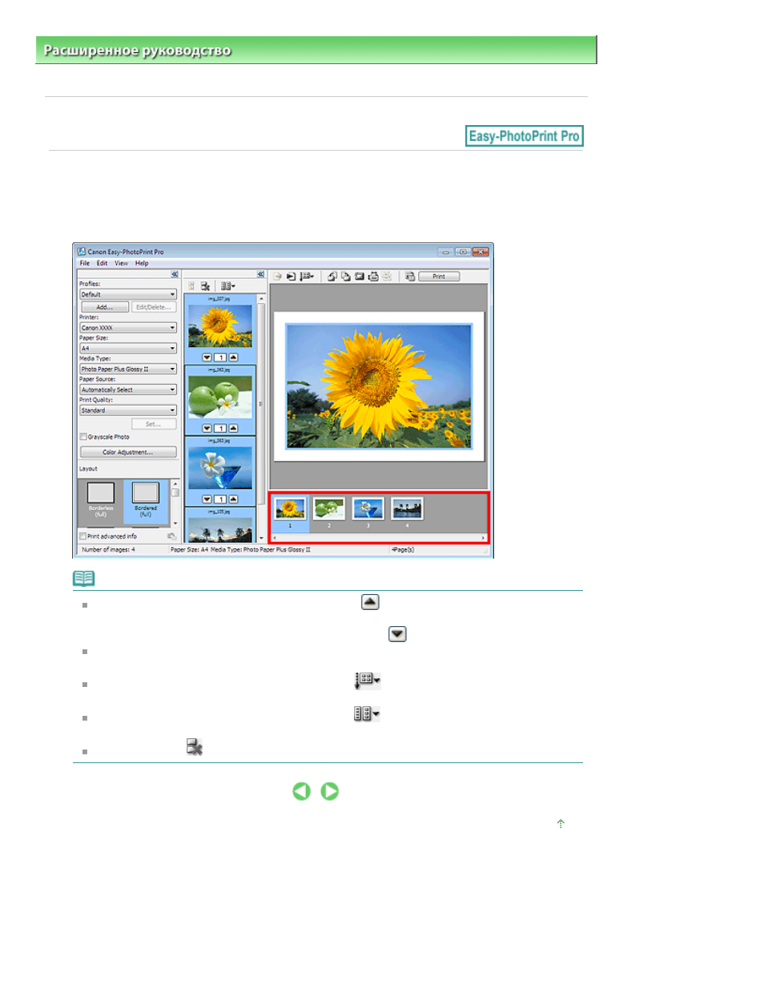Screen dimensions: 764x990
Task: Click the layout list scroll up arrow
Action: tap(175, 483)
